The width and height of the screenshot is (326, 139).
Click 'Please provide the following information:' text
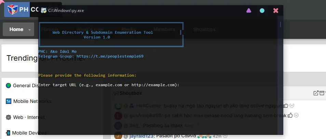[x=87, y=75]
